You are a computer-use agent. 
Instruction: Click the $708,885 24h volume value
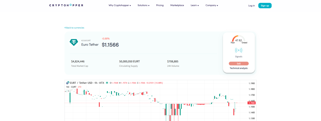173,61
